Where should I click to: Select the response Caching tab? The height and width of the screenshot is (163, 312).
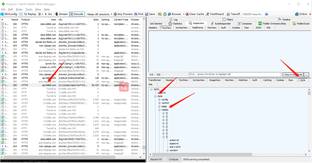[x=267, y=80]
